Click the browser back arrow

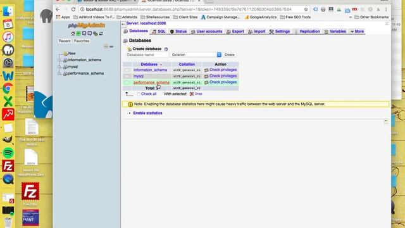pos(58,9)
